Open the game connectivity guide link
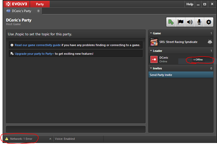217x144 pixels. [x=38, y=45]
